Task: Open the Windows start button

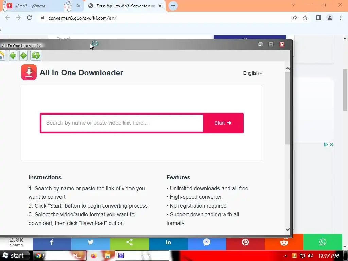Action: 15,256
